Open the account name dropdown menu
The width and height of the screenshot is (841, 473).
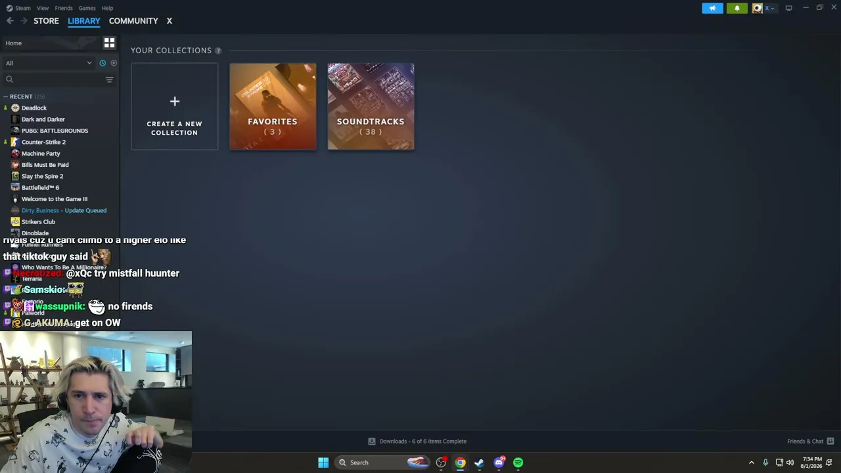[769, 8]
